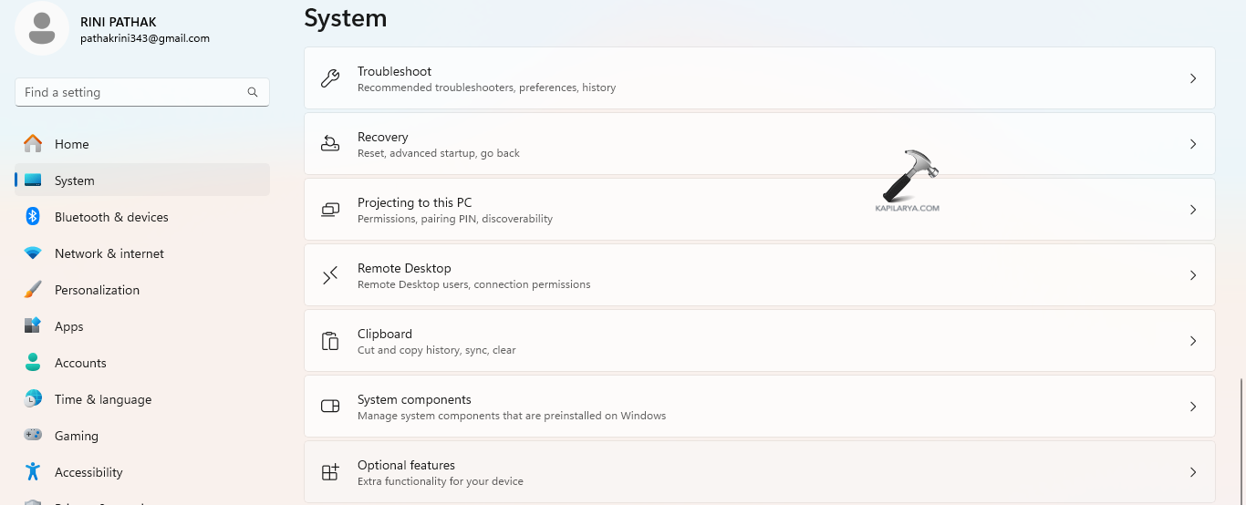1246x505 pixels.
Task: Click the Bluetooth icon in sidebar
Action: pyautogui.click(x=33, y=217)
